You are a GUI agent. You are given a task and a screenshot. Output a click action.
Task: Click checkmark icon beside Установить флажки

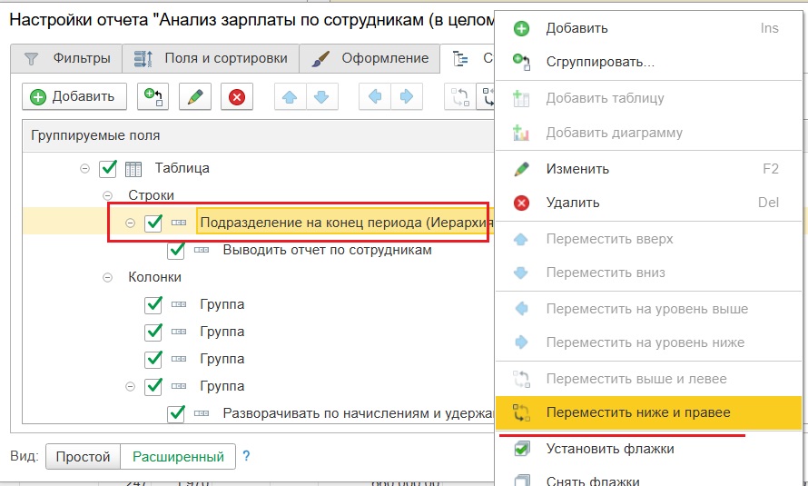521,449
